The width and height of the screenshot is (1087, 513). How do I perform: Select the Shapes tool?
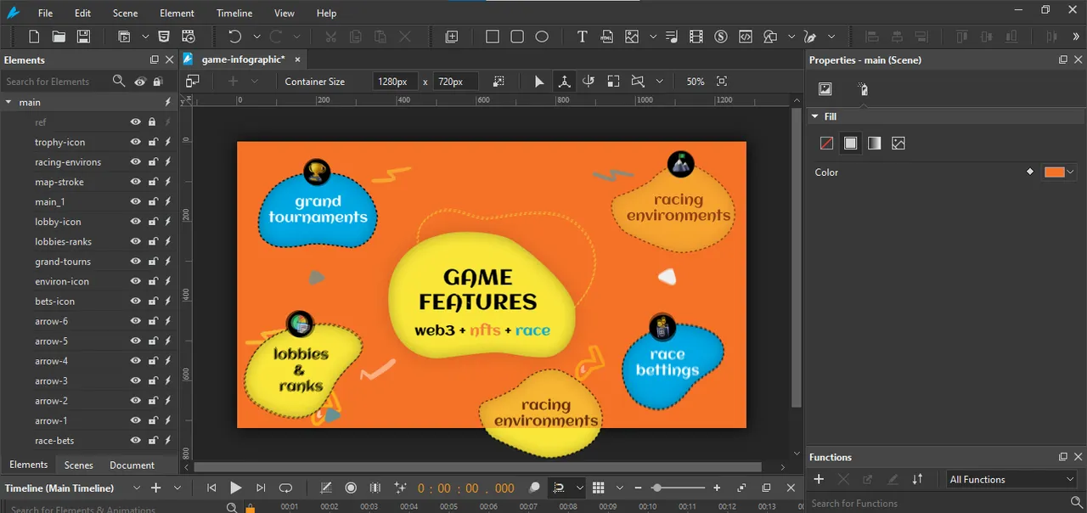click(x=770, y=37)
